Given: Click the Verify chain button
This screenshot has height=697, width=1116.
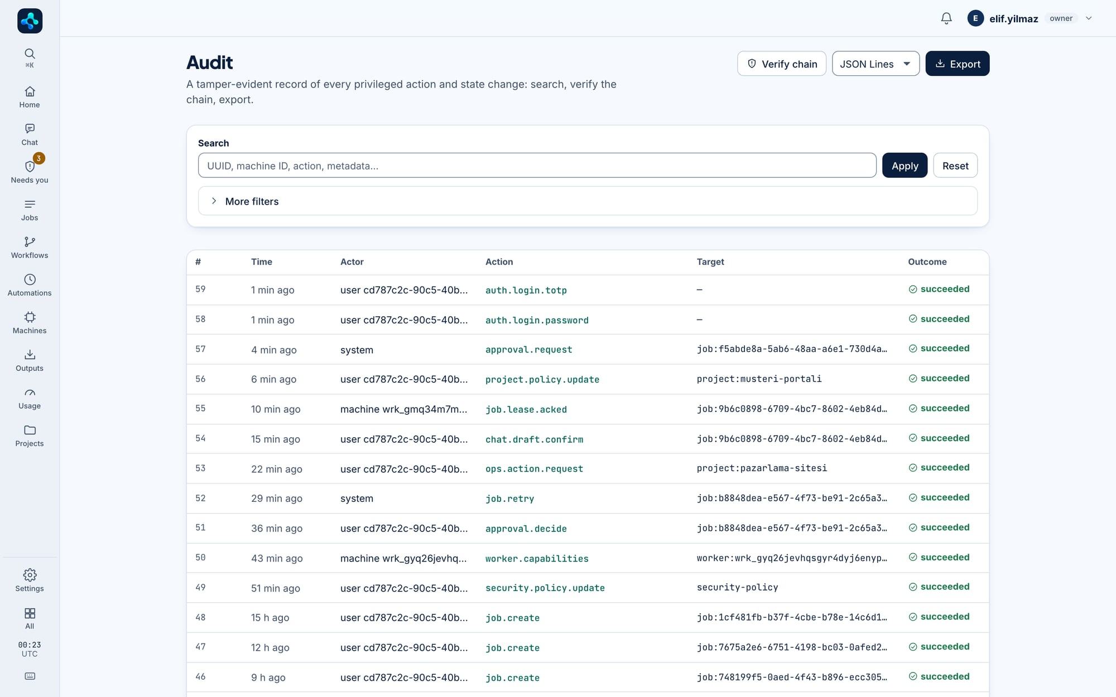Looking at the screenshot, I should (782, 64).
